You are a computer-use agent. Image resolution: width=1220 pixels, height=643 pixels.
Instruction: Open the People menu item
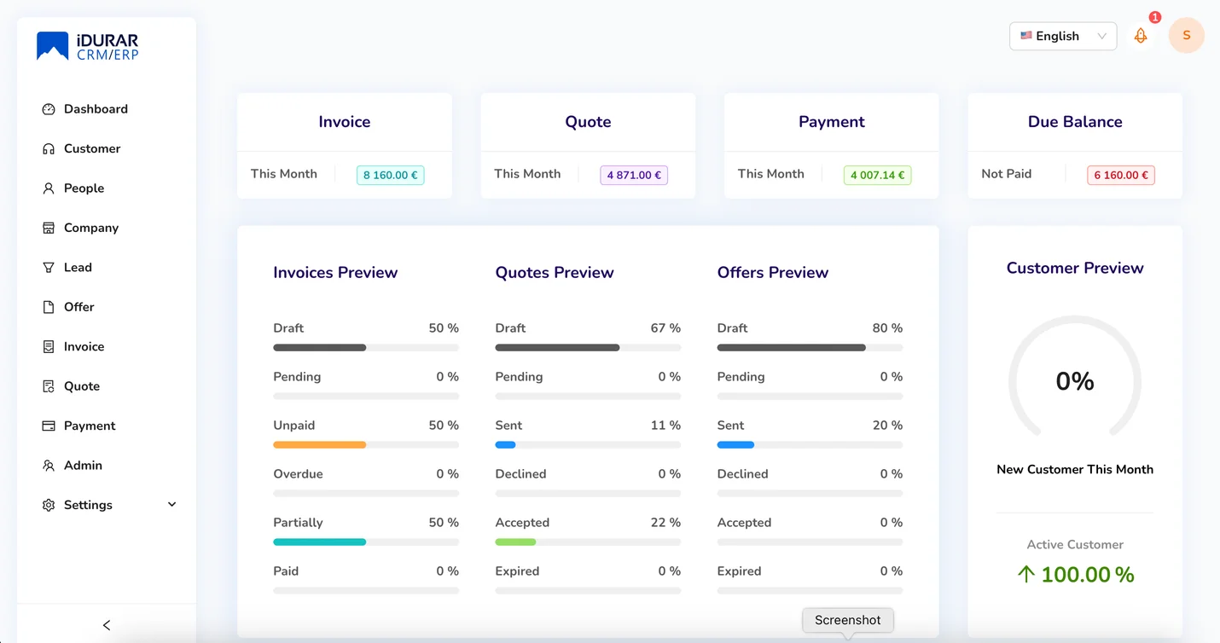107,188
